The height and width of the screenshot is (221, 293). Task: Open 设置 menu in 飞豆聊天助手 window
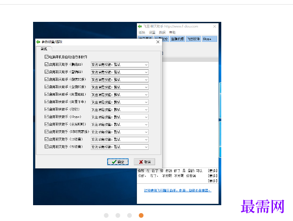tap(152, 33)
